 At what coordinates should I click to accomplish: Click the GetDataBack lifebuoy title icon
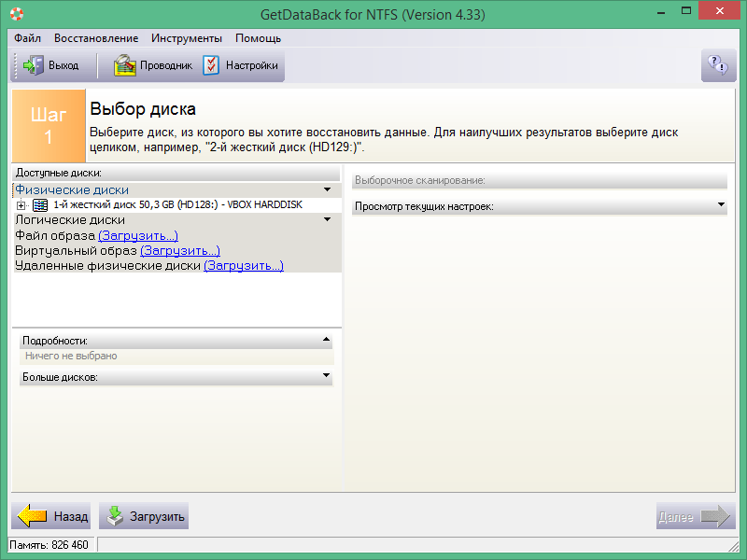[16, 14]
